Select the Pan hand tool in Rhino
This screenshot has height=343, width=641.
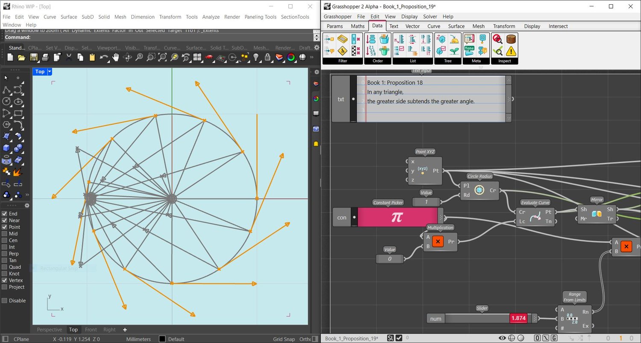click(x=115, y=57)
